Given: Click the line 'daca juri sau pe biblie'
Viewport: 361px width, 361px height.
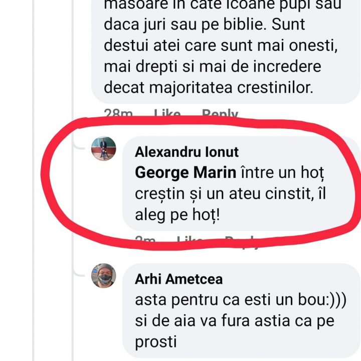Looking at the screenshot, I should (204, 24).
